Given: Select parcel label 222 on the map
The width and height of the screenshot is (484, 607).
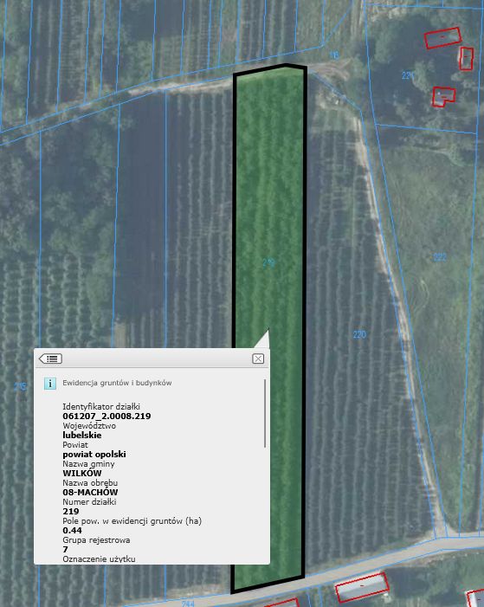Looking at the screenshot, I should pyautogui.click(x=440, y=257).
